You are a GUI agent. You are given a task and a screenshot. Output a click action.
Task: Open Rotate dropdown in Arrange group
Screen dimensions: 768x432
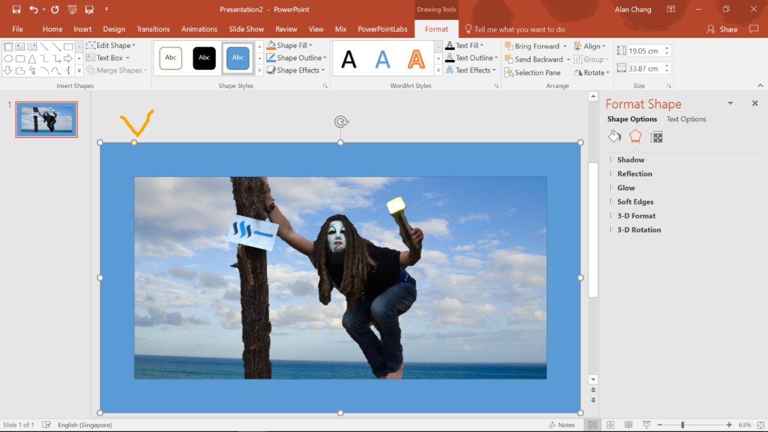[x=592, y=73]
